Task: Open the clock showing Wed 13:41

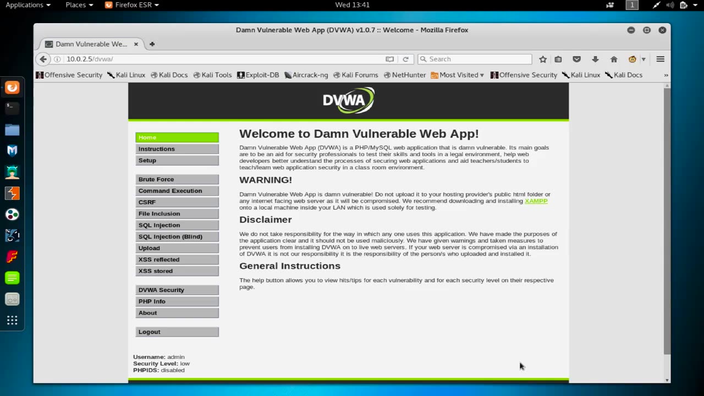Action: tap(352, 5)
